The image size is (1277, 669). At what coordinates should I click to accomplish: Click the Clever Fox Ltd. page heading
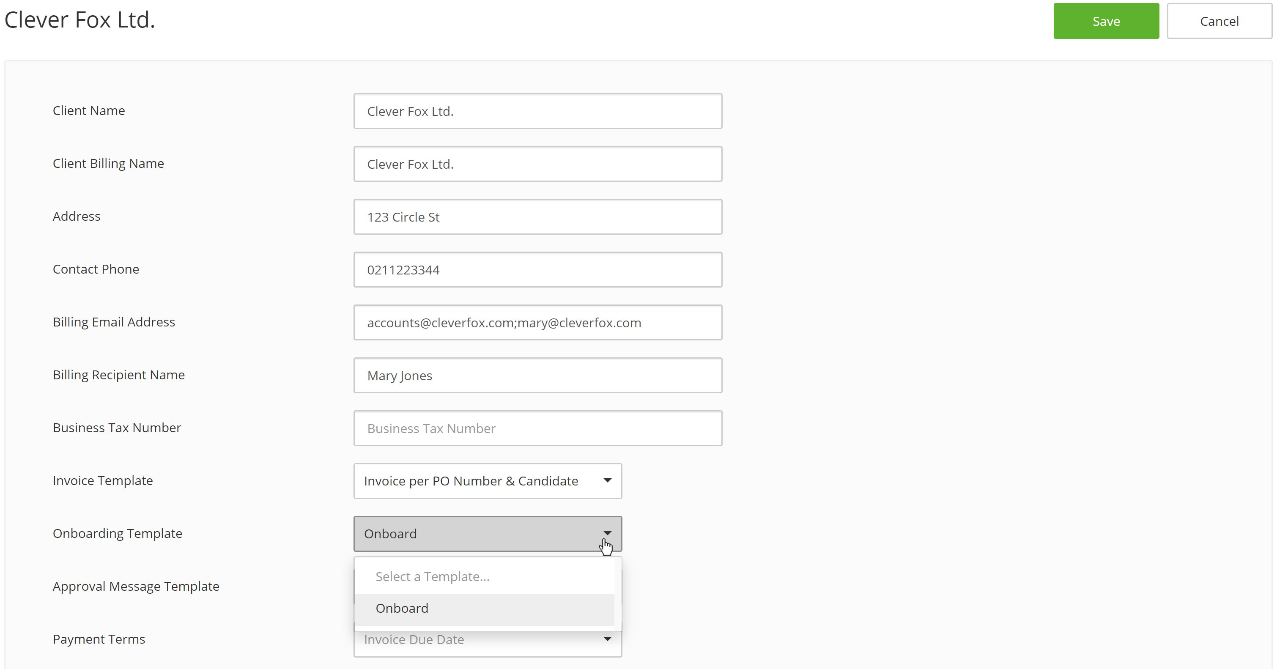80,20
